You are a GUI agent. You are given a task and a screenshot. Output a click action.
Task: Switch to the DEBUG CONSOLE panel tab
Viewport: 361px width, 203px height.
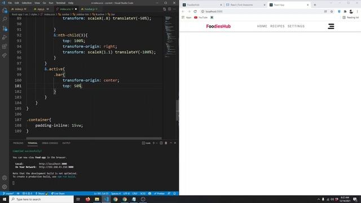(50, 143)
